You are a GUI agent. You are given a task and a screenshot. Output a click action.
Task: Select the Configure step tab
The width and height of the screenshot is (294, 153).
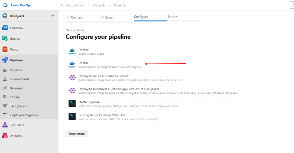pyautogui.click(x=150, y=17)
